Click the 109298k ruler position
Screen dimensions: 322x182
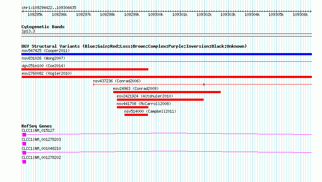pos(107,14)
